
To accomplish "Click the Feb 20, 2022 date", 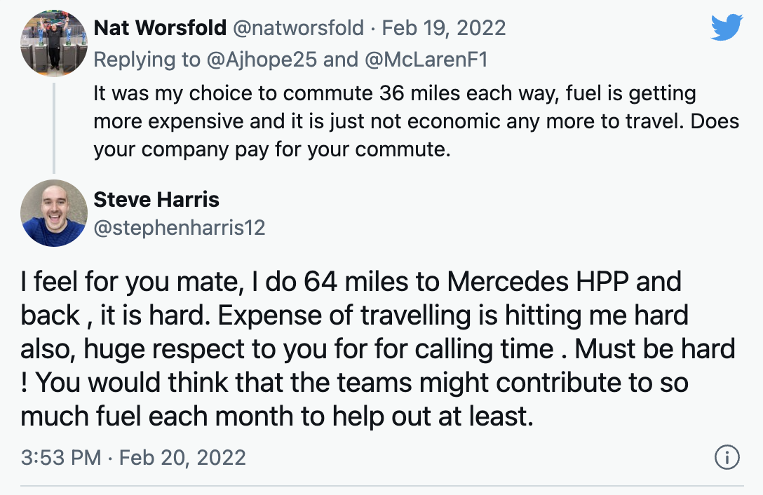I will tap(182, 458).
